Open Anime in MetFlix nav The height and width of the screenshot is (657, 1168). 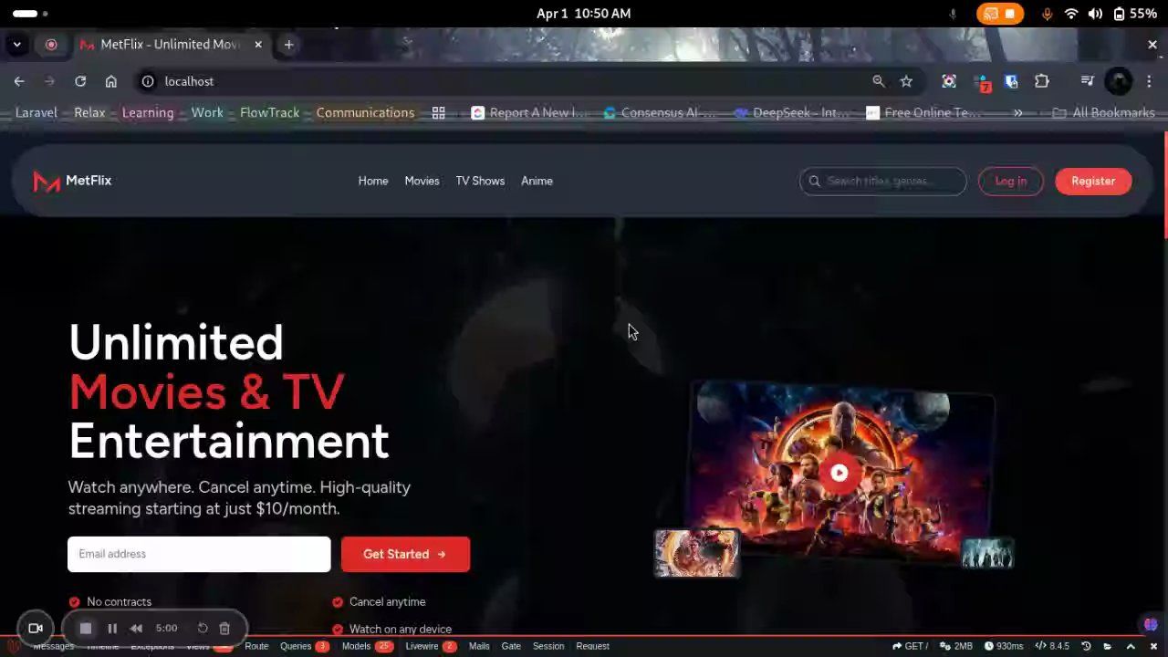[537, 181]
